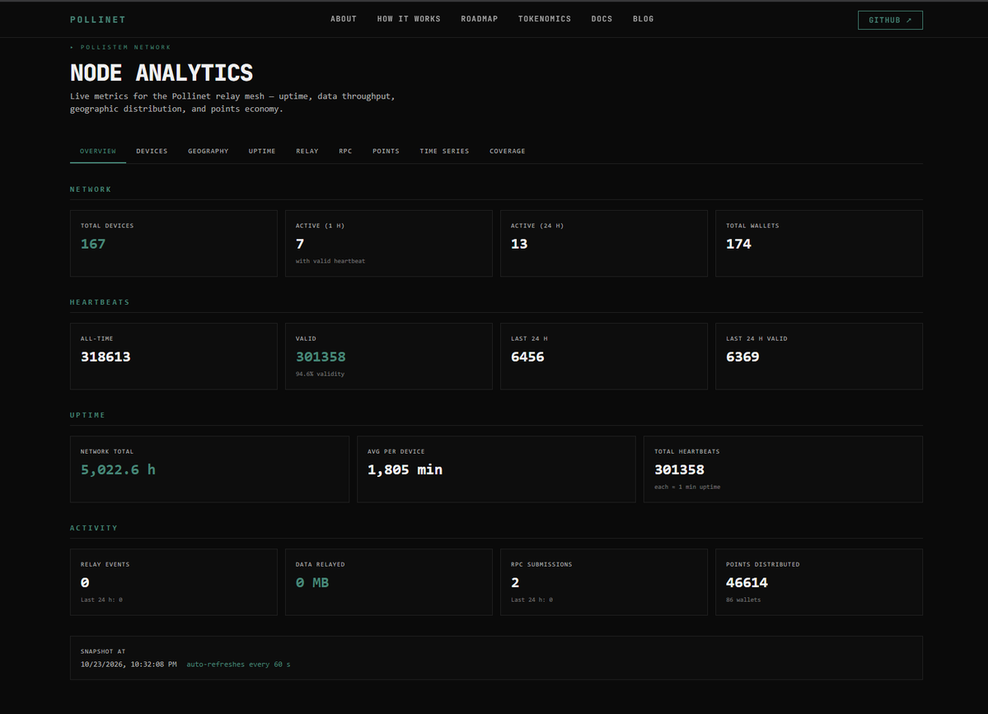This screenshot has height=714, width=988.
Task: Click the Total Wallets value 174
Action: pyautogui.click(x=738, y=245)
